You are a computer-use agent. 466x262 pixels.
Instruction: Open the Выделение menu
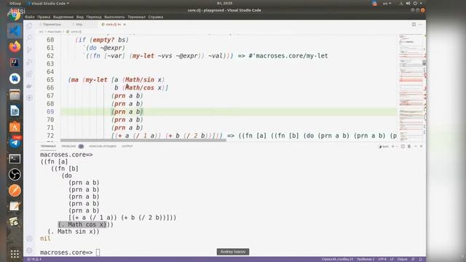[x=63, y=17]
